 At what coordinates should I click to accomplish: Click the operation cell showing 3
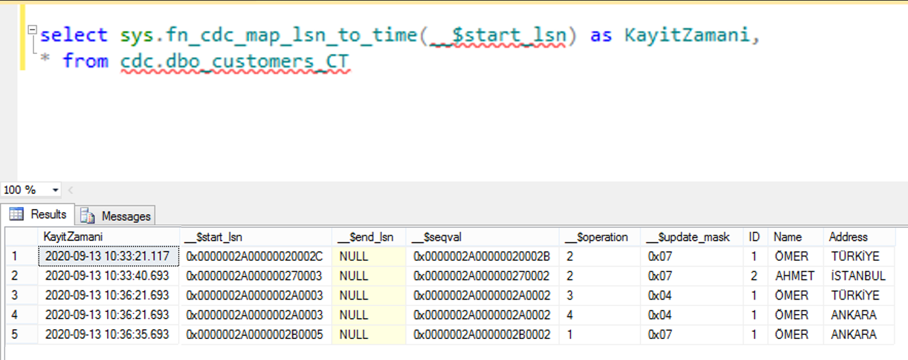point(600,296)
